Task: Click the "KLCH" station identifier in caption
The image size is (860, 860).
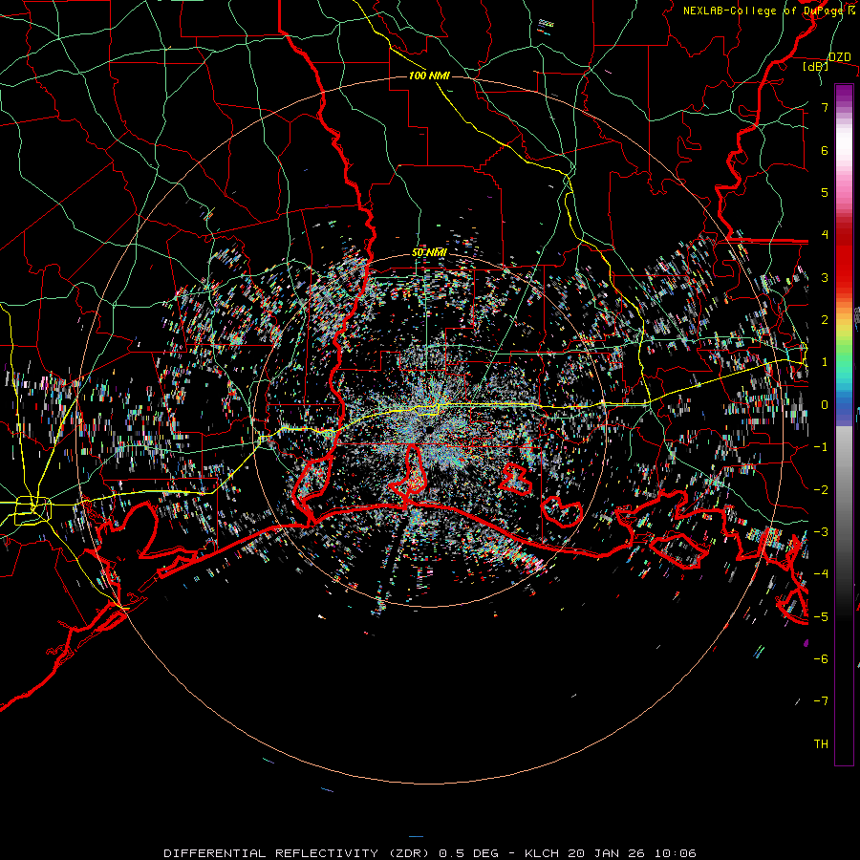Action: pos(542,853)
